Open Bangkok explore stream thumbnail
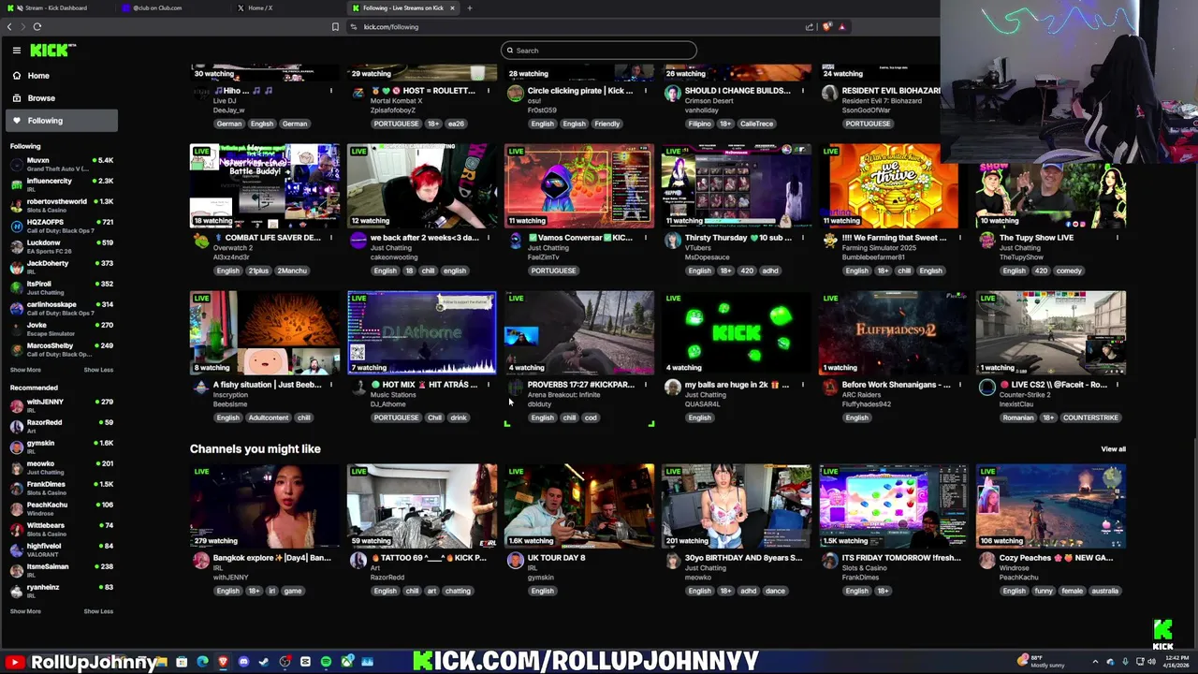 [x=265, y=506]
